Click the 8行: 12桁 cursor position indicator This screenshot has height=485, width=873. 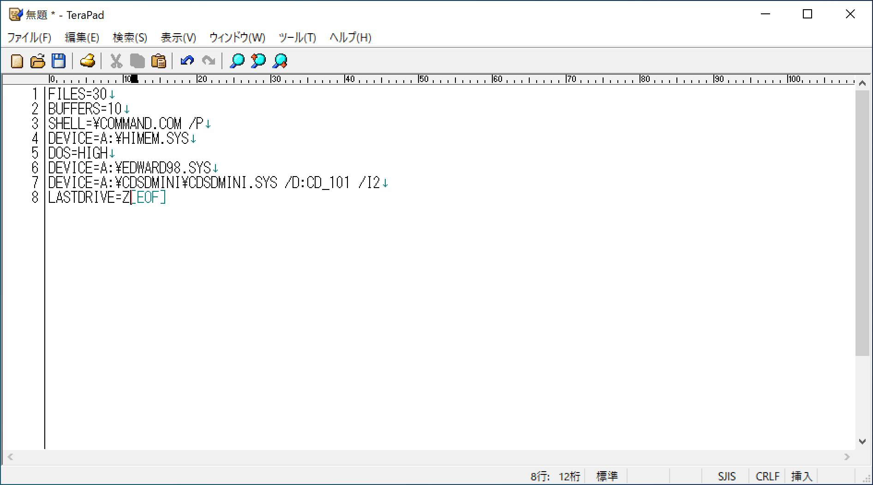tap(555, 476)
